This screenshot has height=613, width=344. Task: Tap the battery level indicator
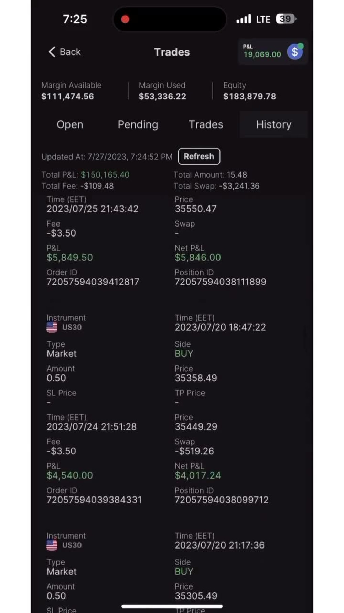click(x=286, y=19)
